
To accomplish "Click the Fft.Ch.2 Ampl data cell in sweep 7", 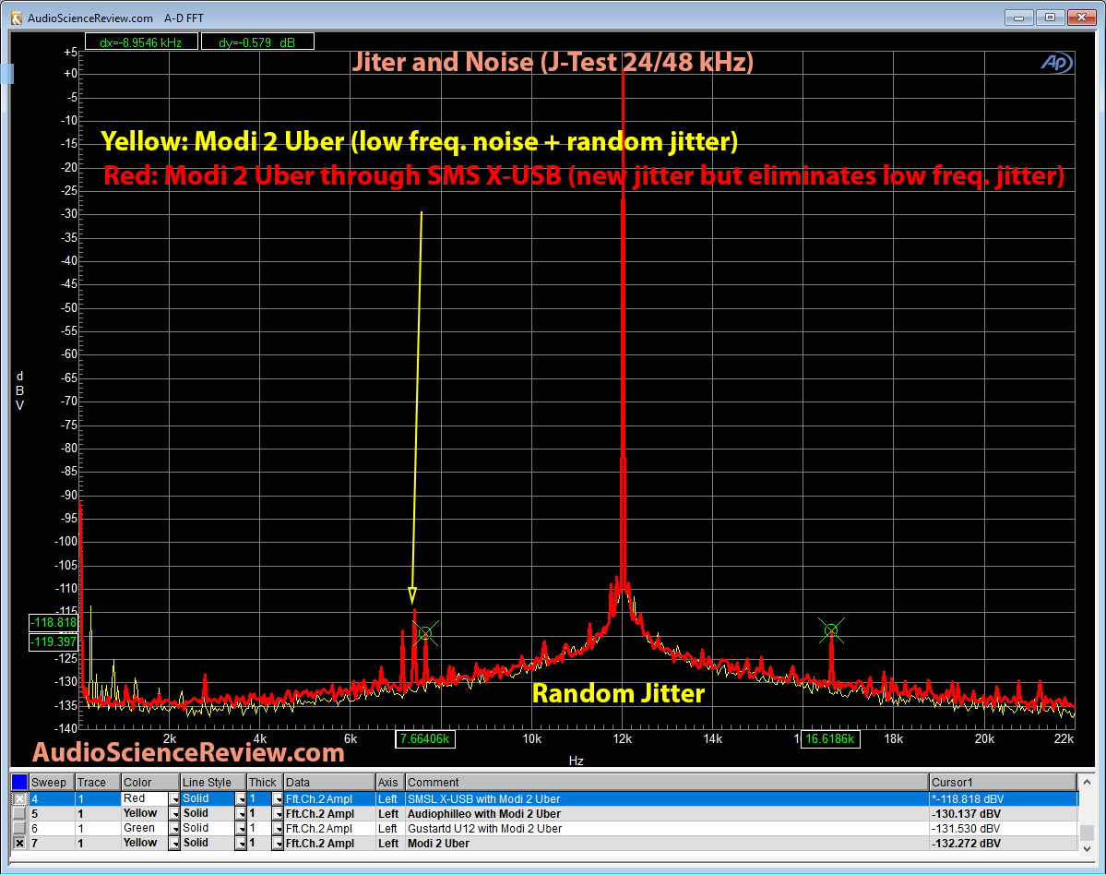I will [329, 844].
